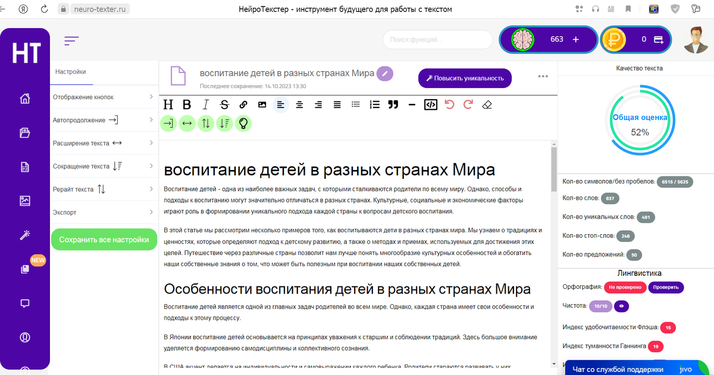This screenshot has height=375, width=714.
Task: Click Проверить spelling button
Action: (666, 287)
